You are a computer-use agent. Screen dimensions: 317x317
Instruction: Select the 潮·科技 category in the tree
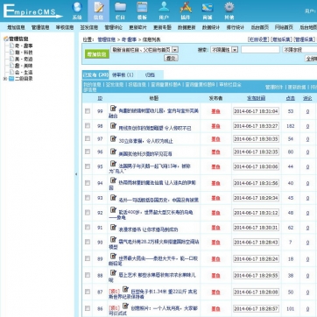click(24, 53)
